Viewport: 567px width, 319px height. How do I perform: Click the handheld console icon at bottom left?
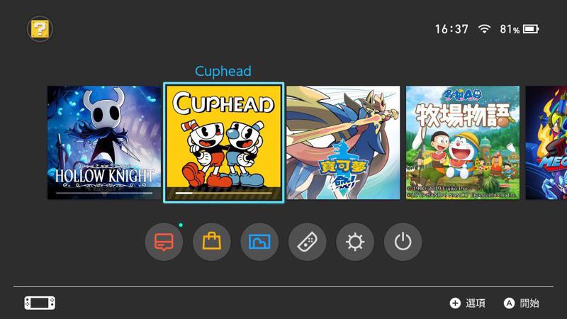(40, 303)
